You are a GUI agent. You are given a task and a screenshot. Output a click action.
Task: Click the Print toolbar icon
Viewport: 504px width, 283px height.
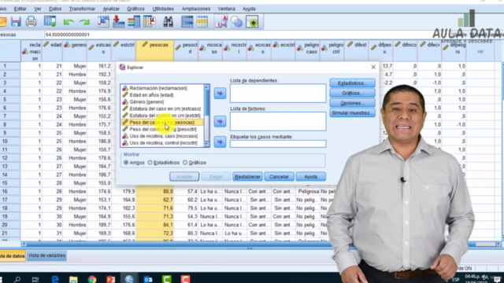(x=31, y=22)
